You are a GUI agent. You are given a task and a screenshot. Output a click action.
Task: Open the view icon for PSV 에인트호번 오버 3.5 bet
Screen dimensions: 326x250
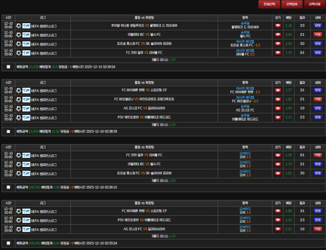click(x=278, y=220)
